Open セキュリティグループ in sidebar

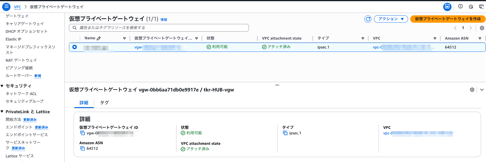point(25,101)
